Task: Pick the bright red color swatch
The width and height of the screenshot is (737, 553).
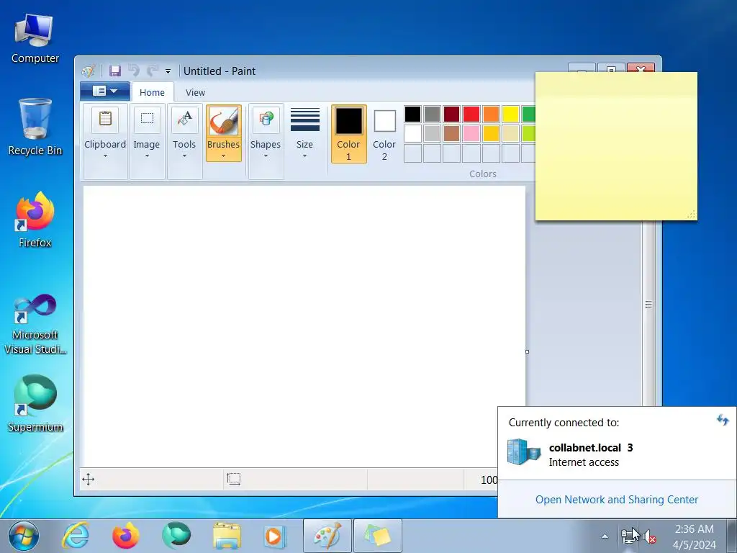Action: pyautogui.click(x=471, y=114)
